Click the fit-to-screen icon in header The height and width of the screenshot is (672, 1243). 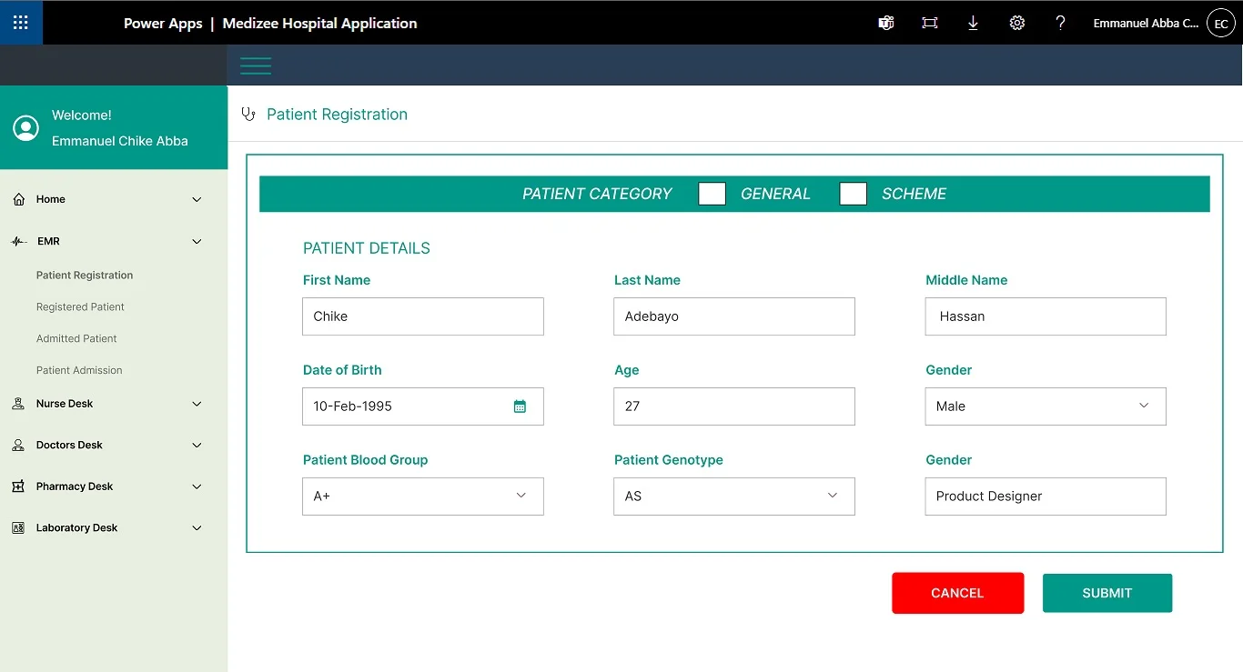[929, 23]
